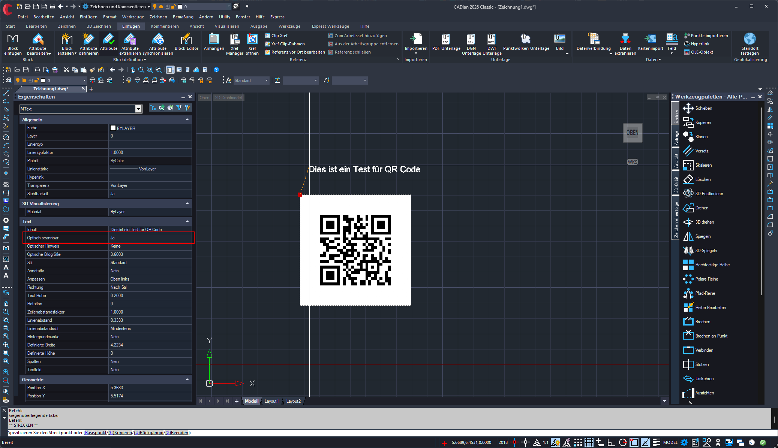Switch to the Kommentieren ribbon tab
Viewport: 778px width, 448px height.
coord(165,26)
